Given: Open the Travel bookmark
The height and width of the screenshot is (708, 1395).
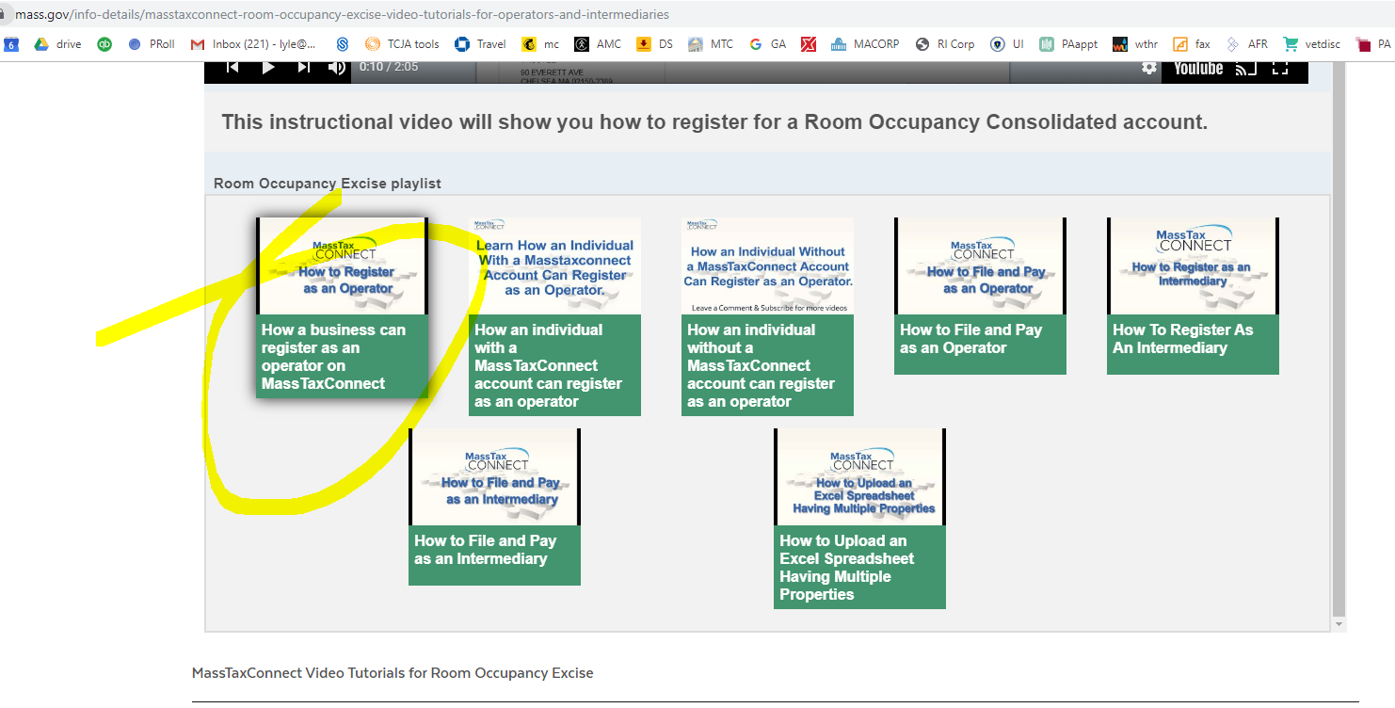Looking at the screenshot, I should pyautogui.click(x=481, y=43).
